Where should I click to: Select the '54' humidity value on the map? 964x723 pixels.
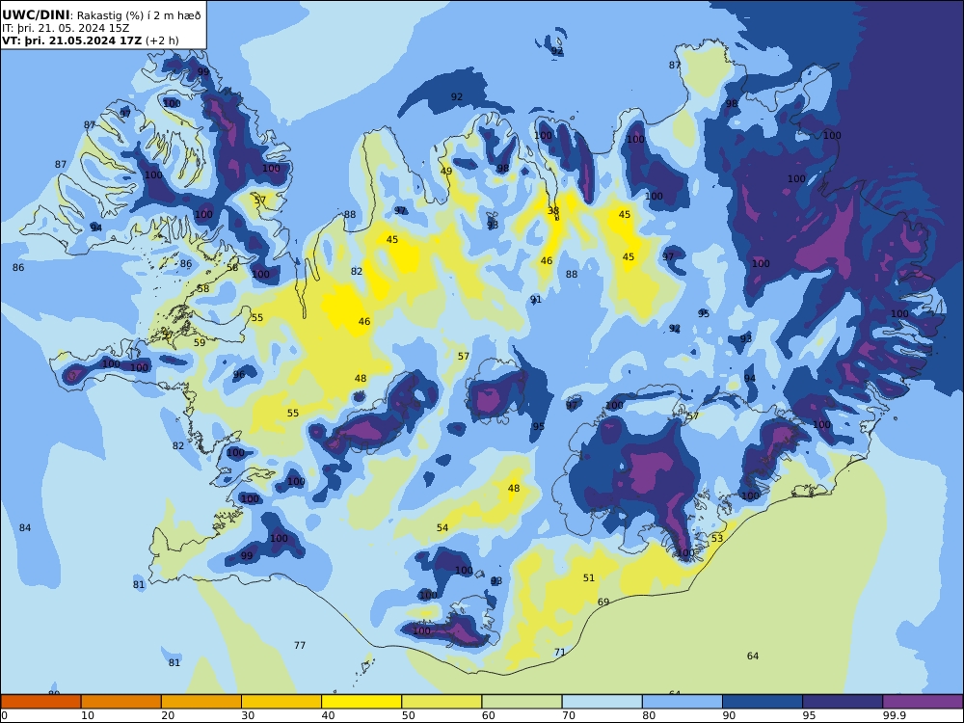point(442,527)
